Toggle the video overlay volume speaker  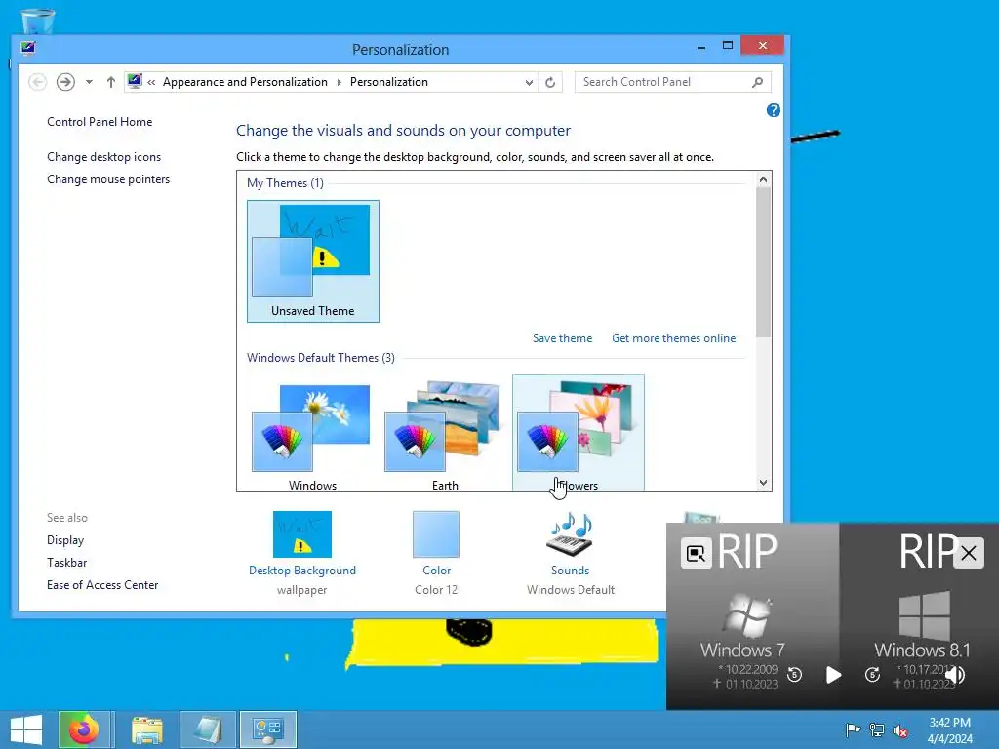click(x=955, y=675)
